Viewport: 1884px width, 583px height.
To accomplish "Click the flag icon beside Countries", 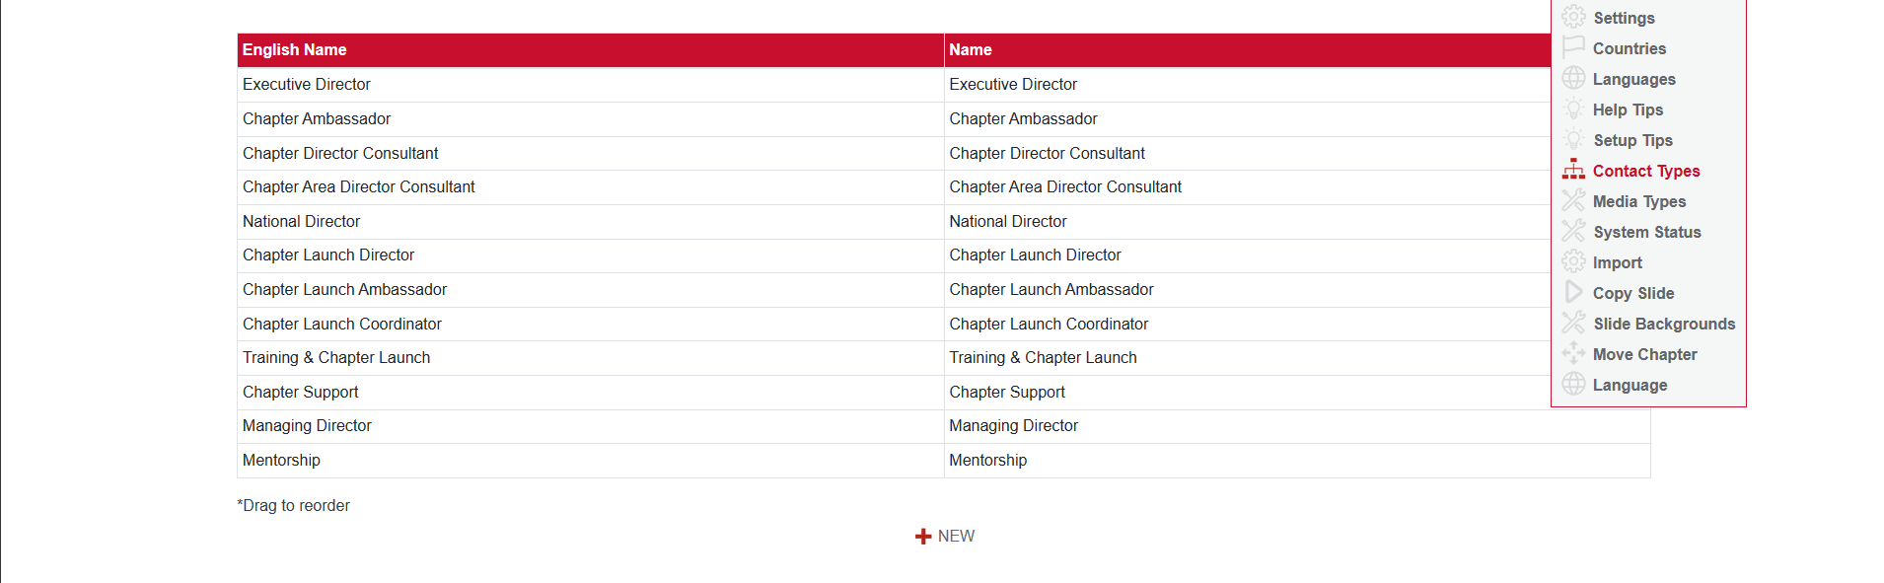I will [1573, 47].
